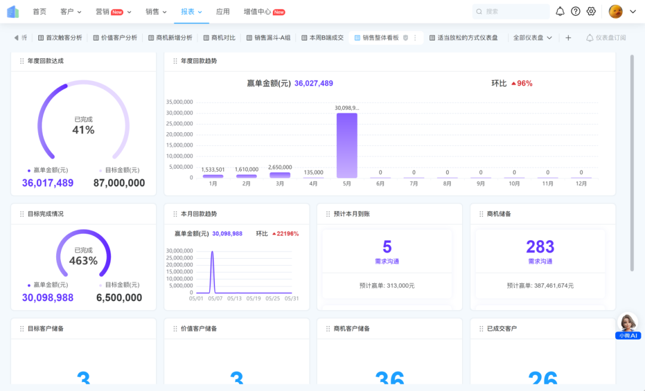Click drag handle of 年度回款趋势 card
The image size is (645, 391).
[175, 61]
